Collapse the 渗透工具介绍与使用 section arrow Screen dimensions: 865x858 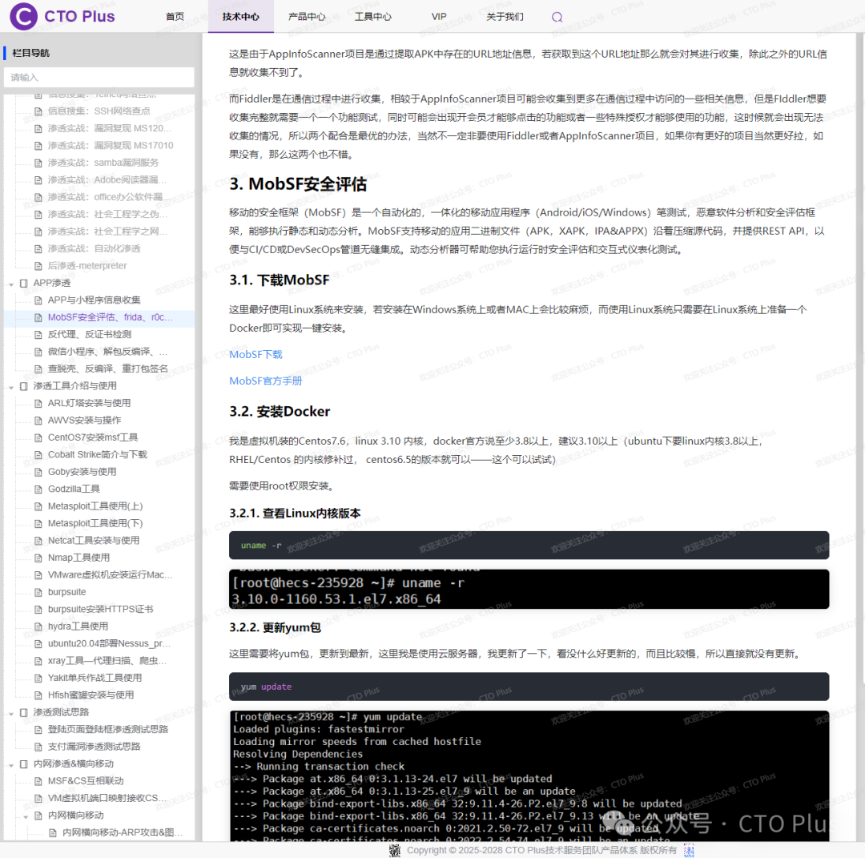point(11,387)
